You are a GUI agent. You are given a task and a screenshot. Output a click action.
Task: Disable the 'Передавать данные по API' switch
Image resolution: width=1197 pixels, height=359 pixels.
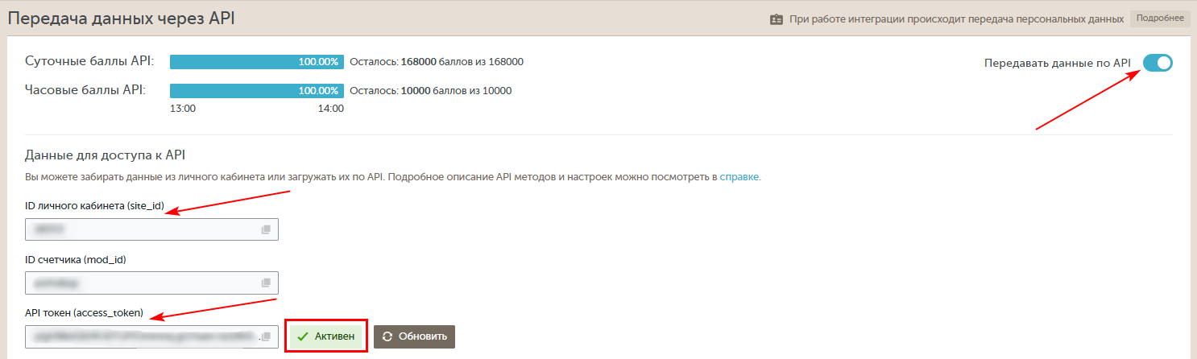click(1158, 63)
